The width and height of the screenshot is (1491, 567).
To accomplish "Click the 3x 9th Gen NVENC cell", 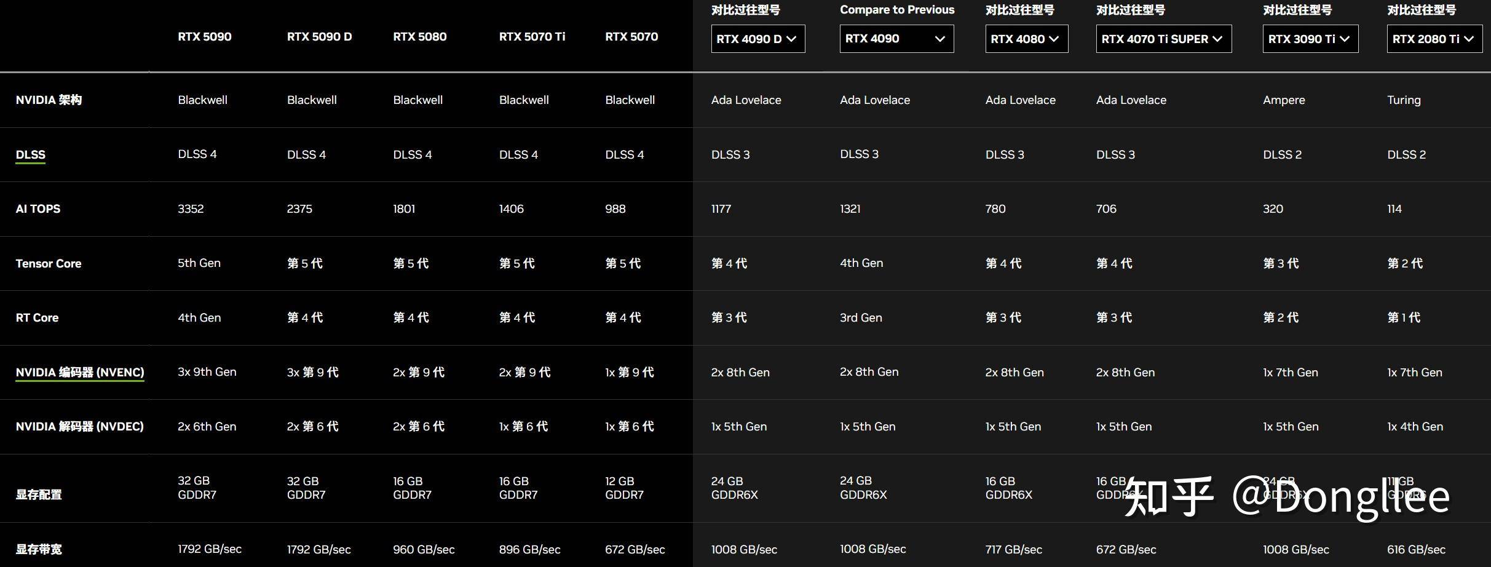I will (x=207, y=372).
